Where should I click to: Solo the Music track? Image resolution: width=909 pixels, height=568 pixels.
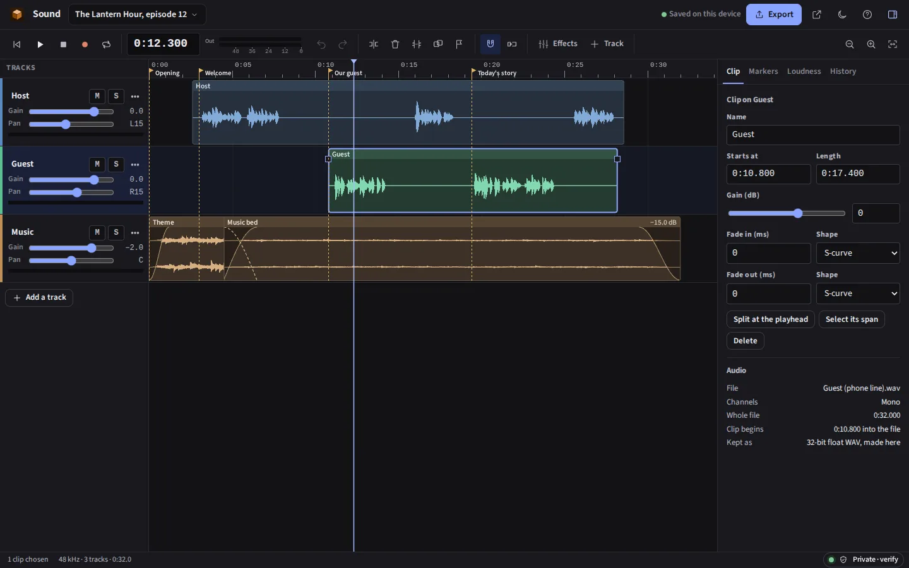click(116, 232)
